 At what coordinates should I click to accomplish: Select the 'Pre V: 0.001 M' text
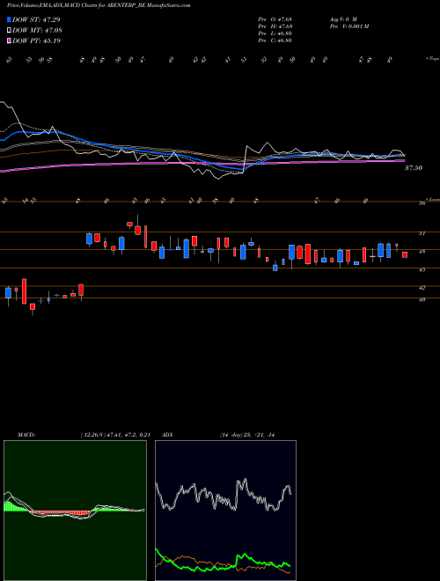349,26
